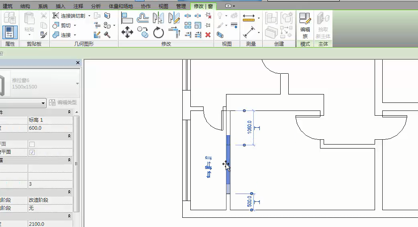418x227 pixels.
Task: Toggle the Properties palette button
Action: 10,32
